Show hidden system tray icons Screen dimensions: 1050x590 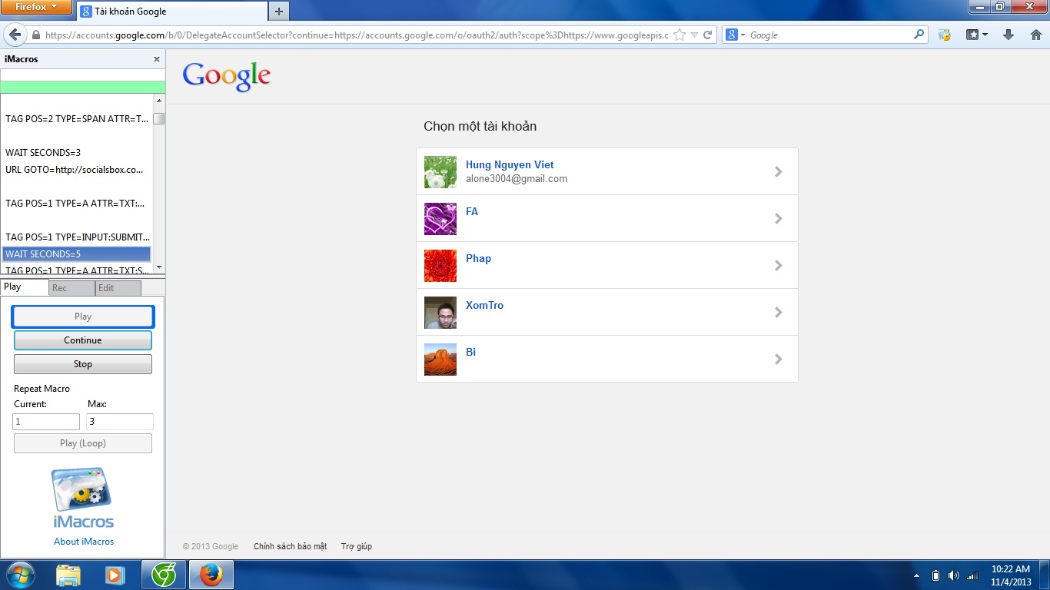(x=916, y=575)
